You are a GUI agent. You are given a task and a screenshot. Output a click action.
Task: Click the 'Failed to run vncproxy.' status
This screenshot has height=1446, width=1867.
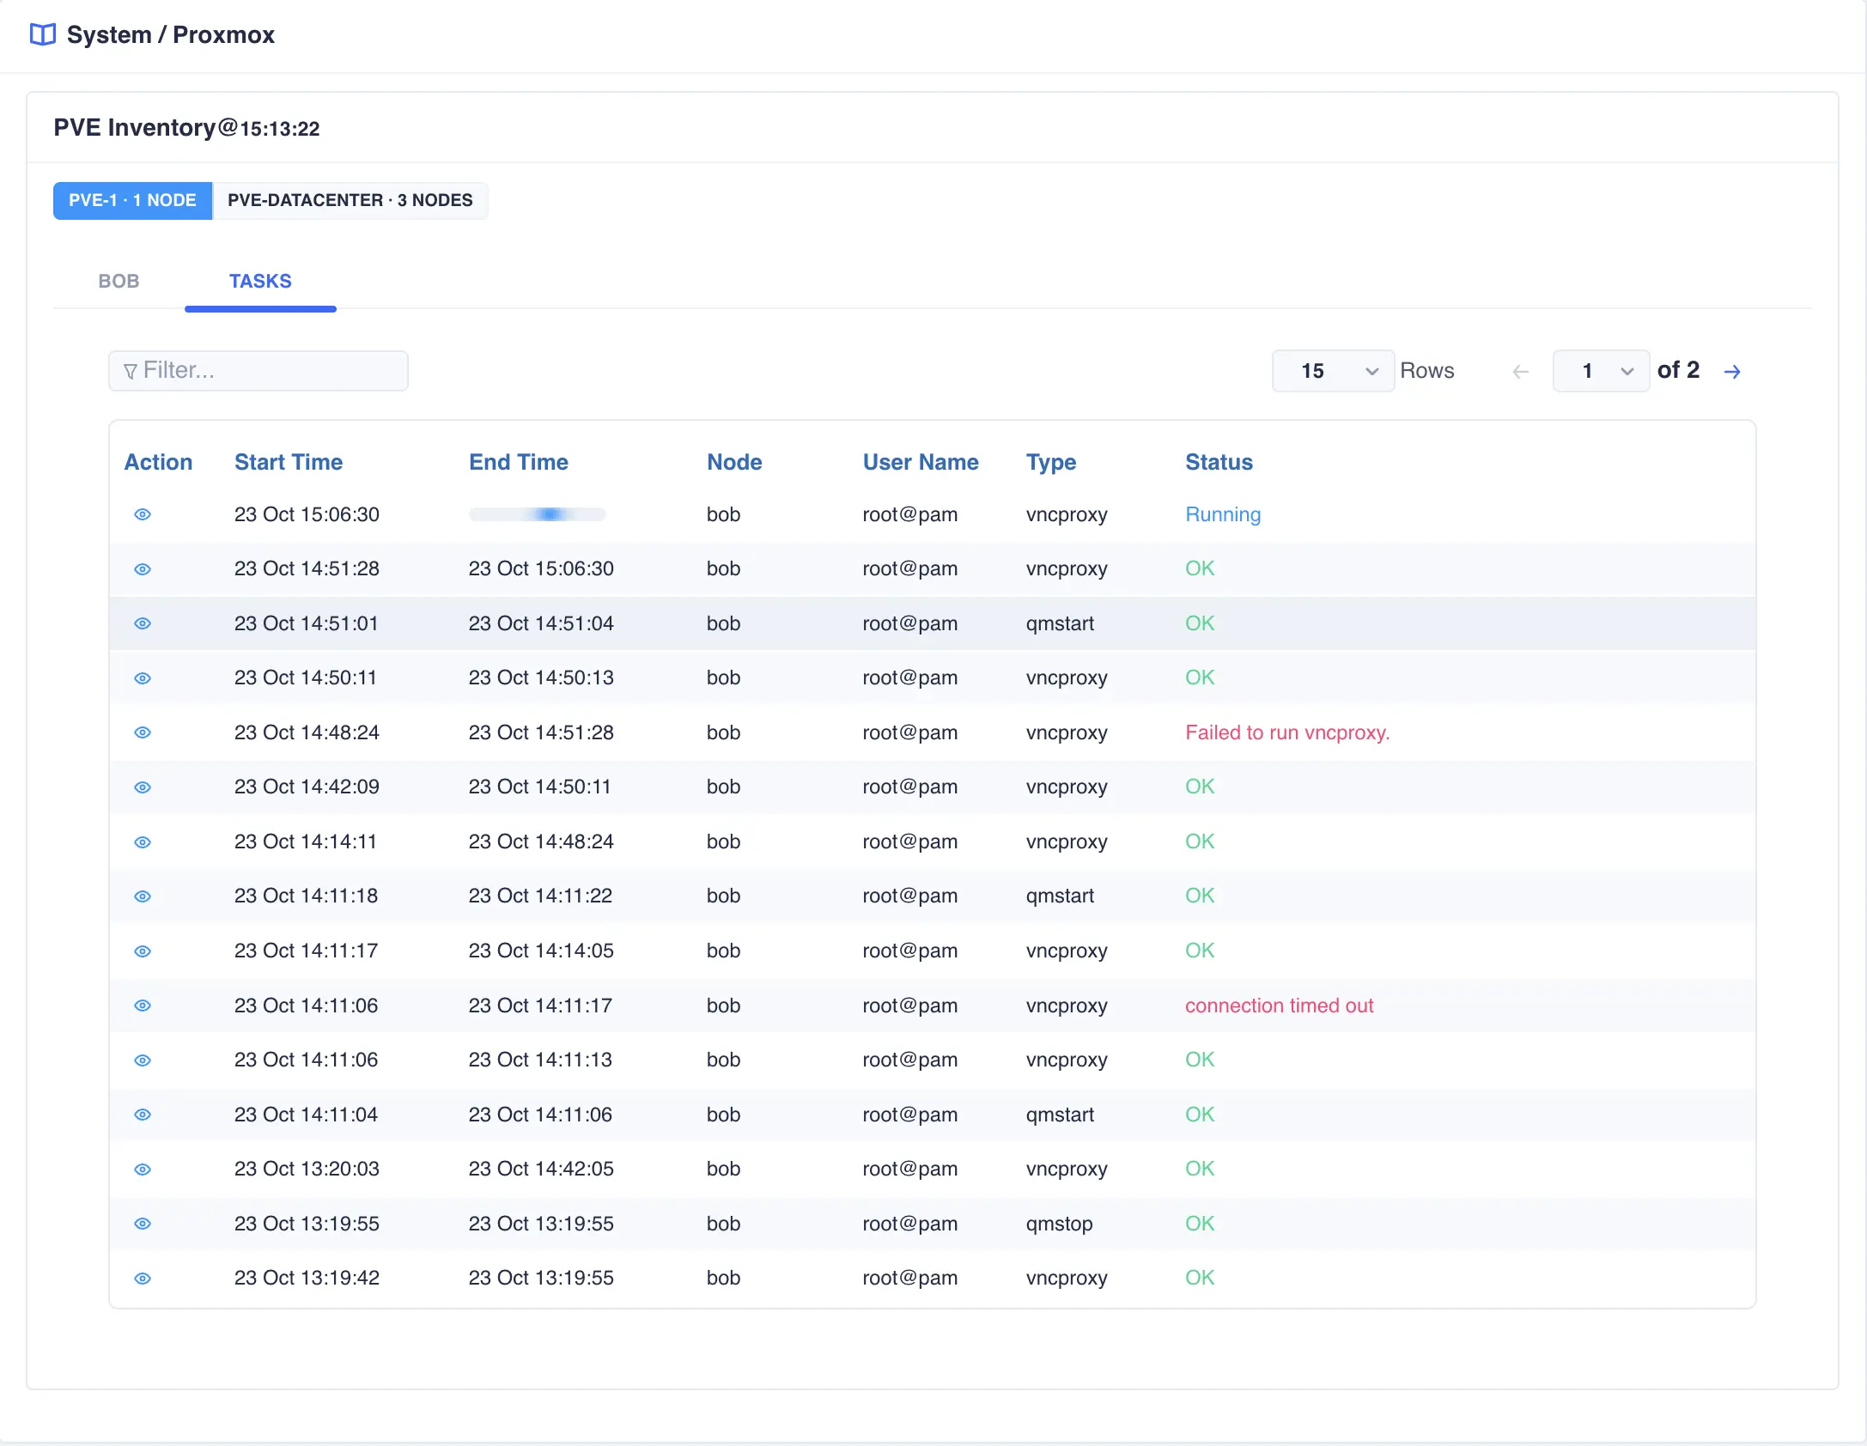pos(1287,732)
